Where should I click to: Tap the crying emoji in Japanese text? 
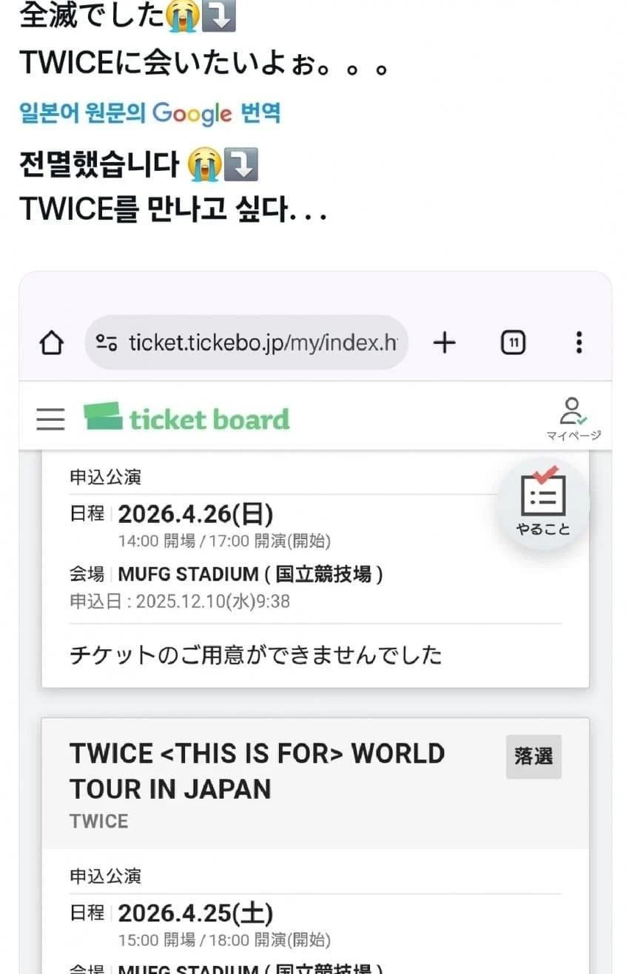(x=183, y=16)
